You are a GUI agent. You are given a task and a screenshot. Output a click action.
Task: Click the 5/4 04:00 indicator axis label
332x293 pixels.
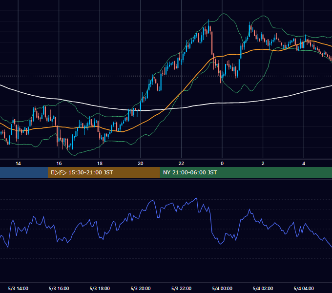(x=304, y=289)
